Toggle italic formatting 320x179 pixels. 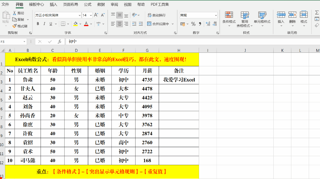tap(44, 24)
